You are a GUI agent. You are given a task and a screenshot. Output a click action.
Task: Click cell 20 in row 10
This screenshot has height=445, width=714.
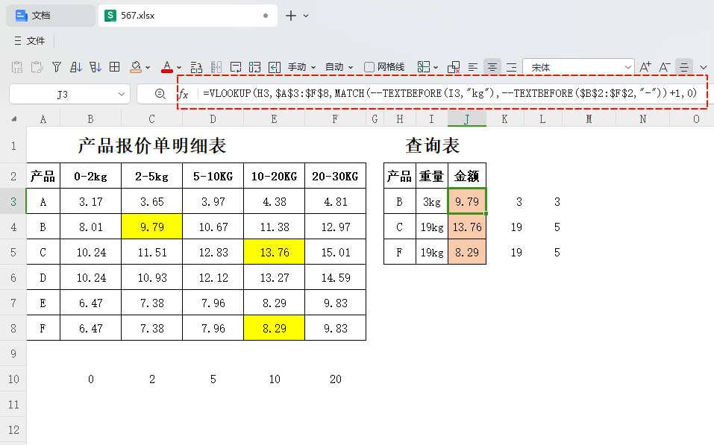point(336,379)
